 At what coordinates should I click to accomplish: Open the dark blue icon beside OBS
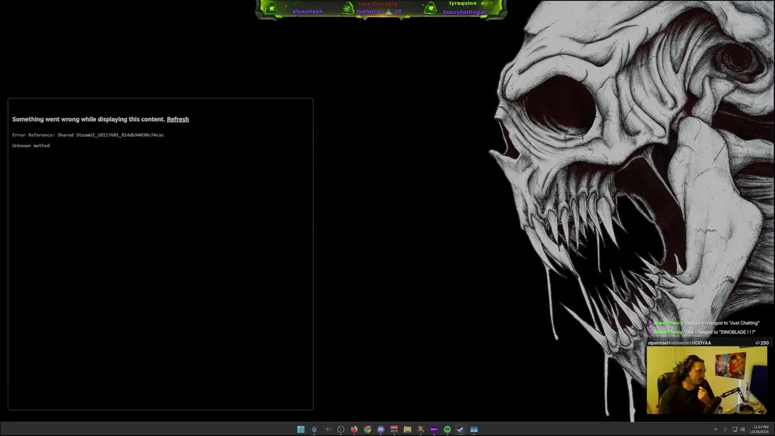tap(328, 429)
